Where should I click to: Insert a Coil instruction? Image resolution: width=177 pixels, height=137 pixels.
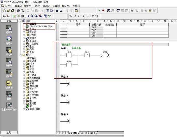93,16
